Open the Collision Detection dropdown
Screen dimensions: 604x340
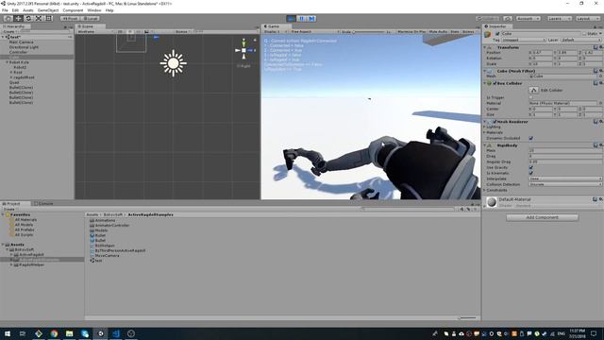tap(565, 185)
